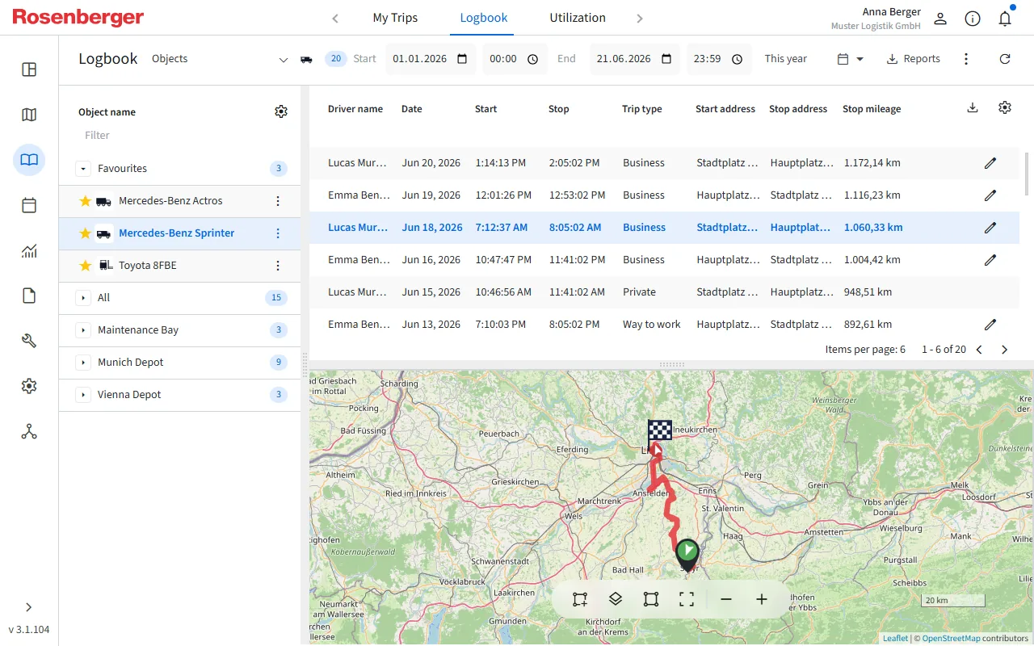Open the calendar sidebar icon
The image size is (1034, 646).
coord(29,205)
